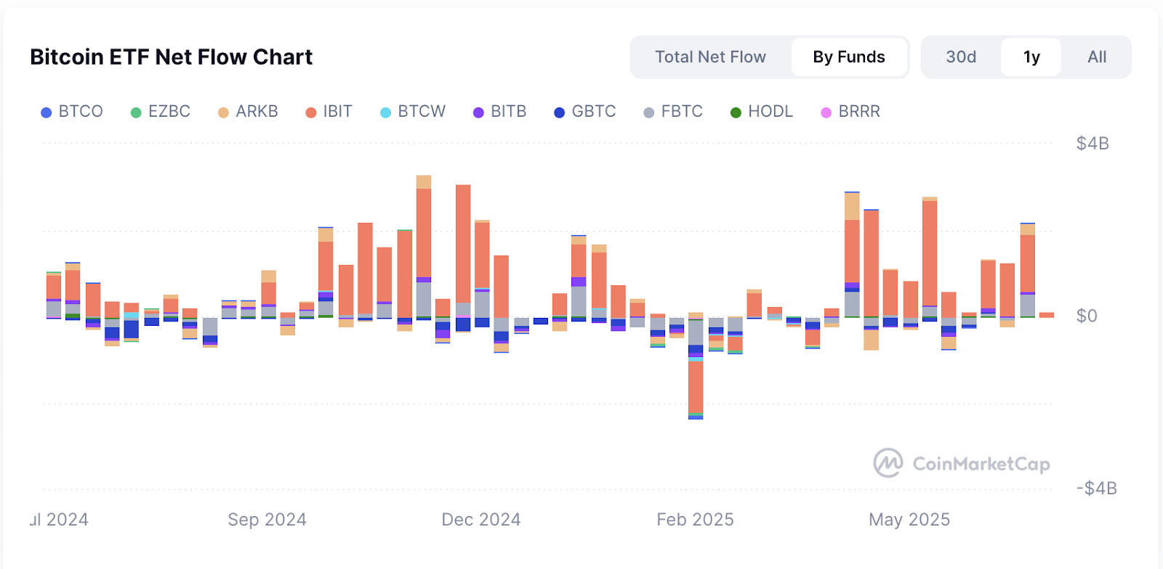1163x569 pixels.
Task: Set the time range to 30d
Action: 961,57
